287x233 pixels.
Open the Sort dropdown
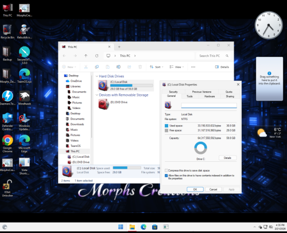[x=157, y=67]
